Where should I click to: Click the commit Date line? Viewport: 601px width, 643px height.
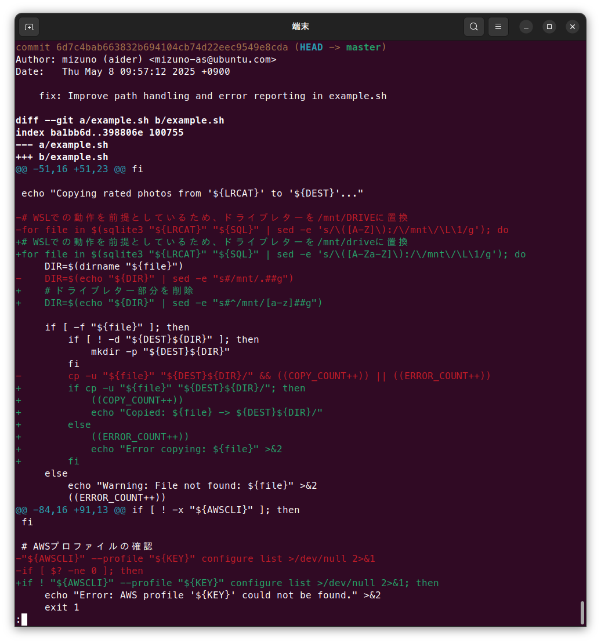click(122, 71)
